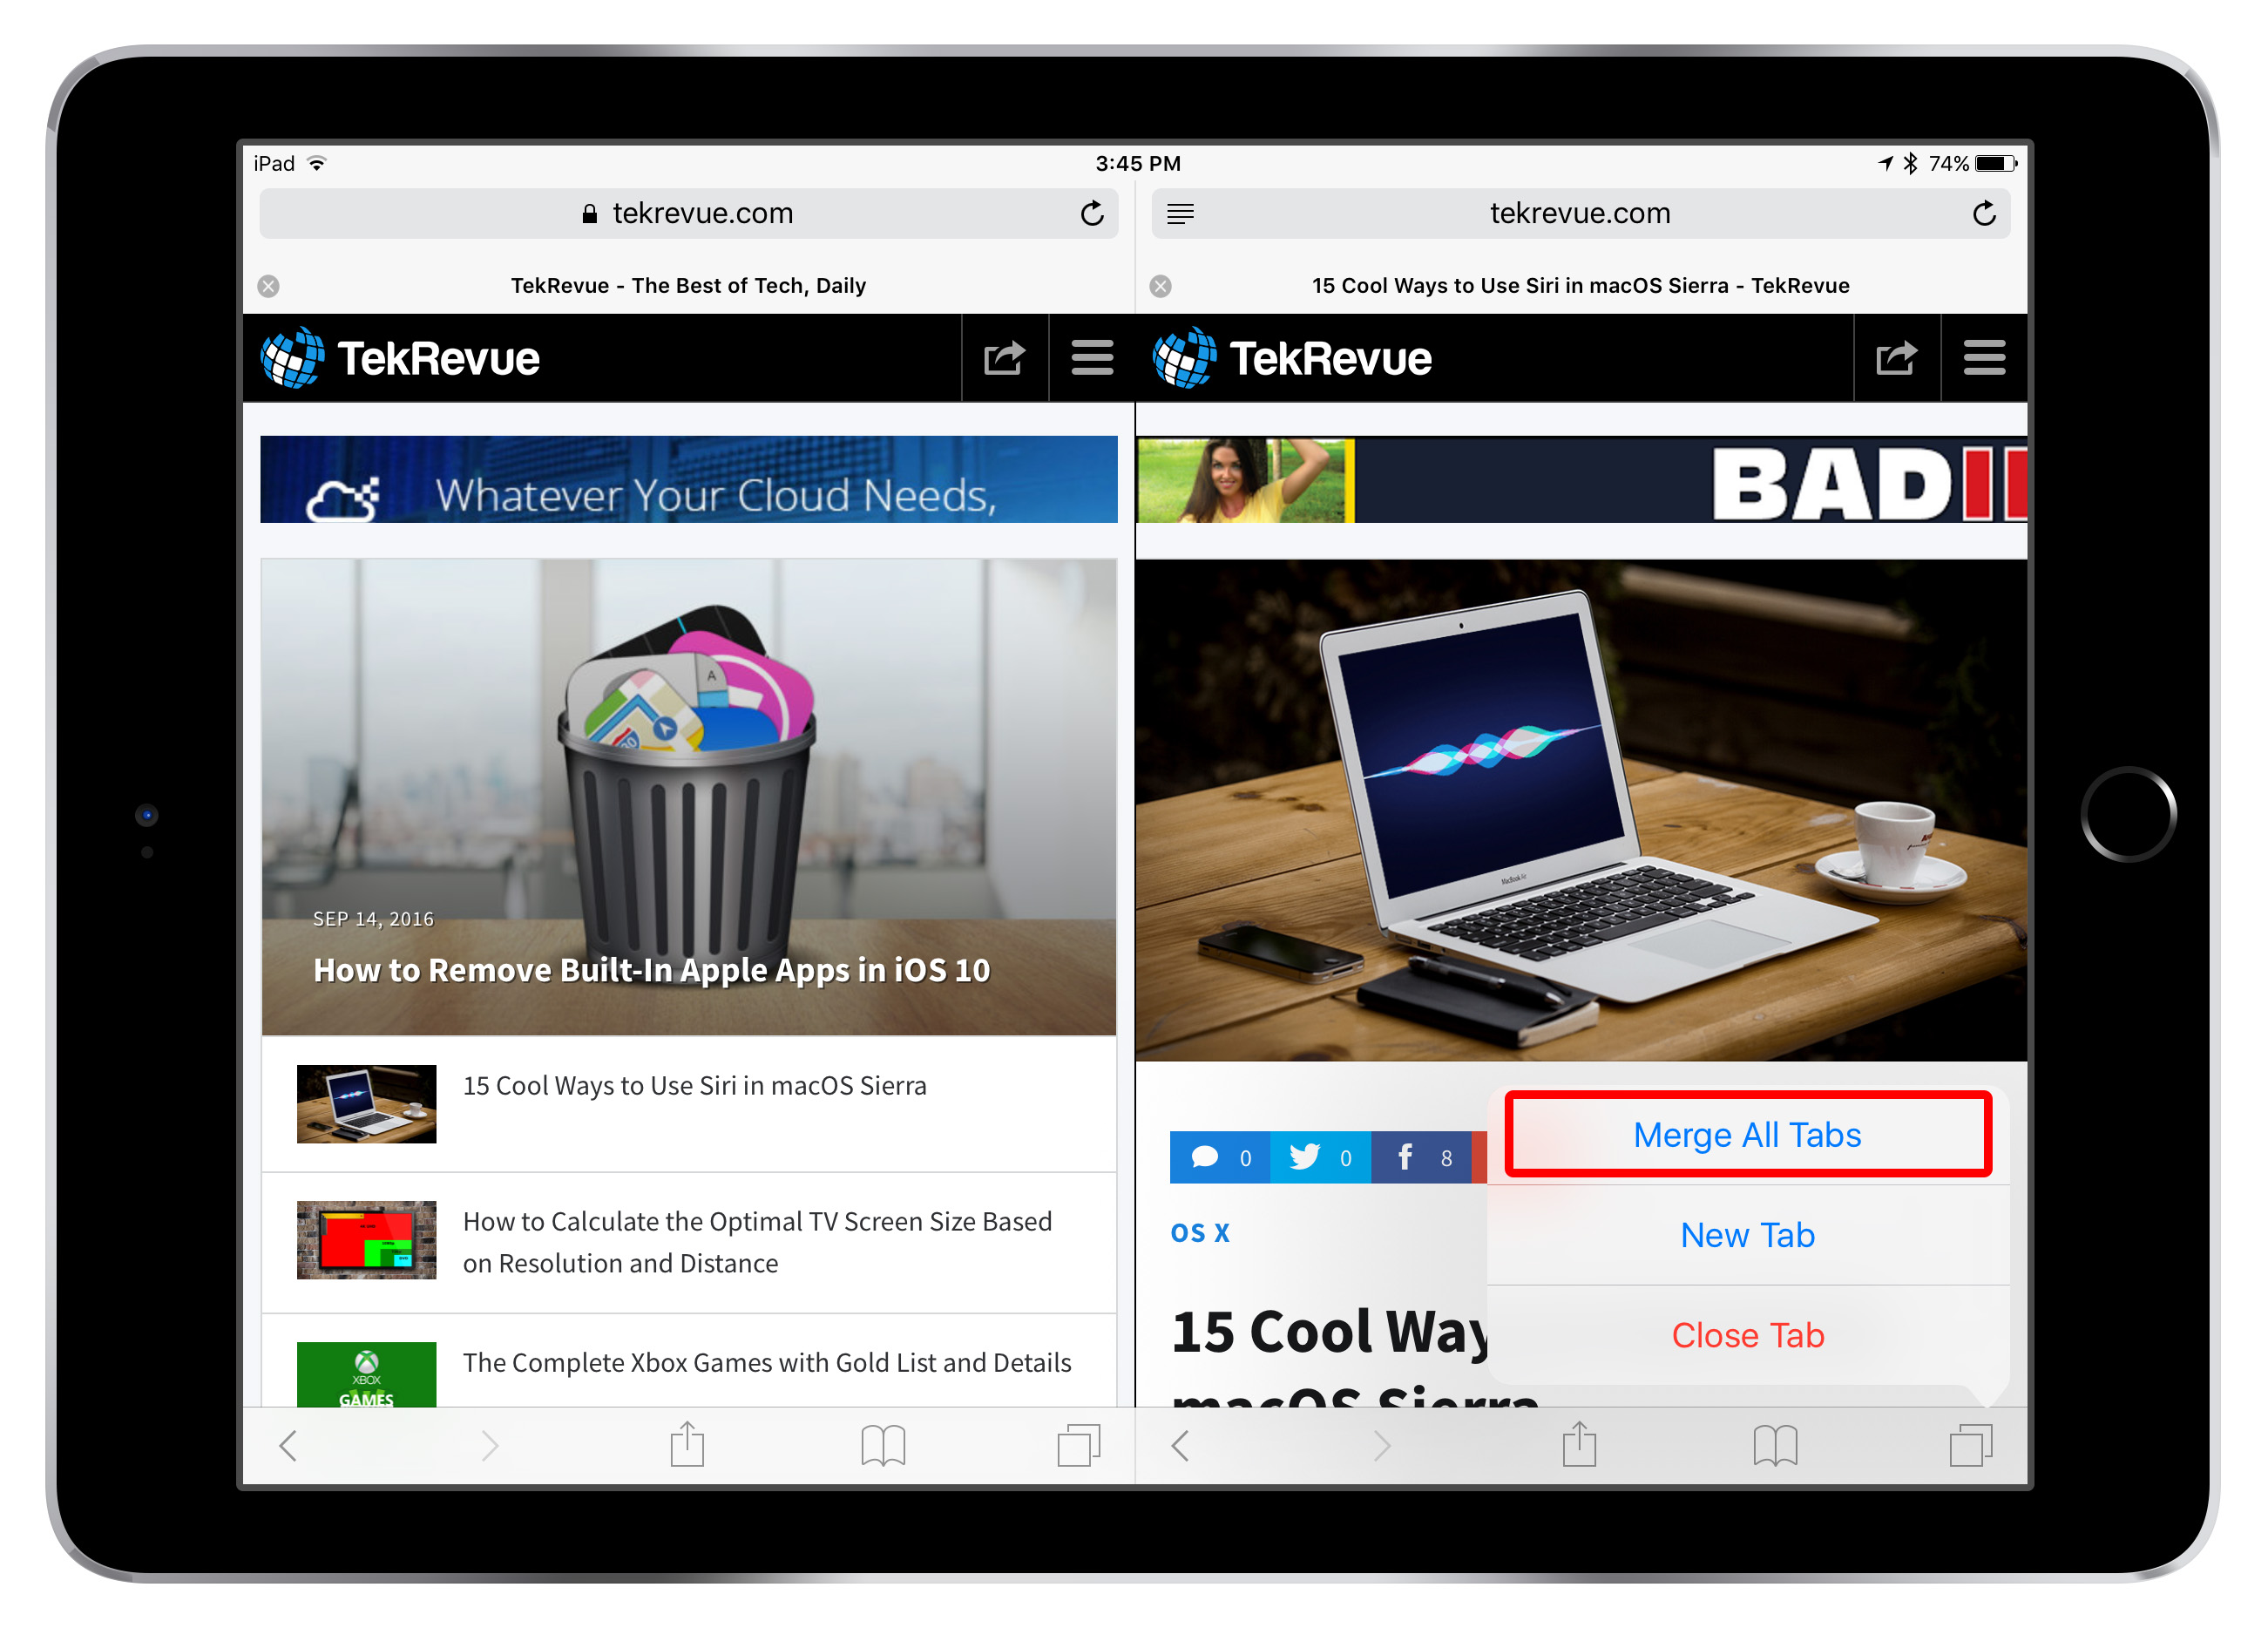The width and height of the screenshot is (2268, 1628).
Task: Check iPad WiFi status icon in status bar
Action: coord(319,162)
